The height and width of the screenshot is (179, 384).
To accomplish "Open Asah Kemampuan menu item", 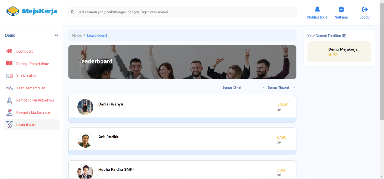I will point(31,88).
